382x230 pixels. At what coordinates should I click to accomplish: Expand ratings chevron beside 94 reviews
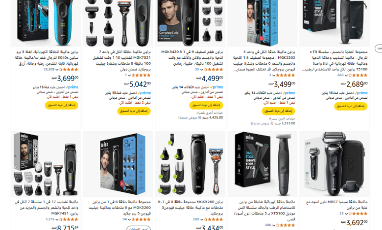pos(129,220)
